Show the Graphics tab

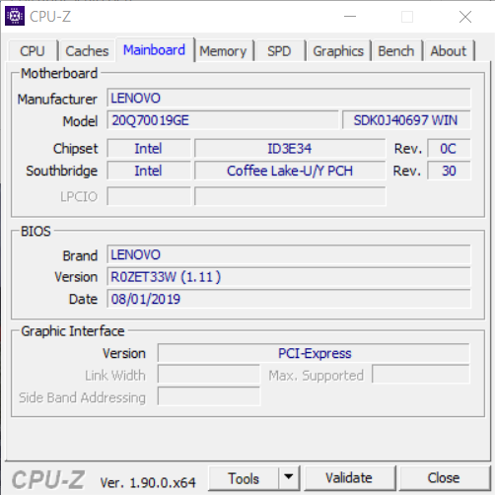point(338,51)
